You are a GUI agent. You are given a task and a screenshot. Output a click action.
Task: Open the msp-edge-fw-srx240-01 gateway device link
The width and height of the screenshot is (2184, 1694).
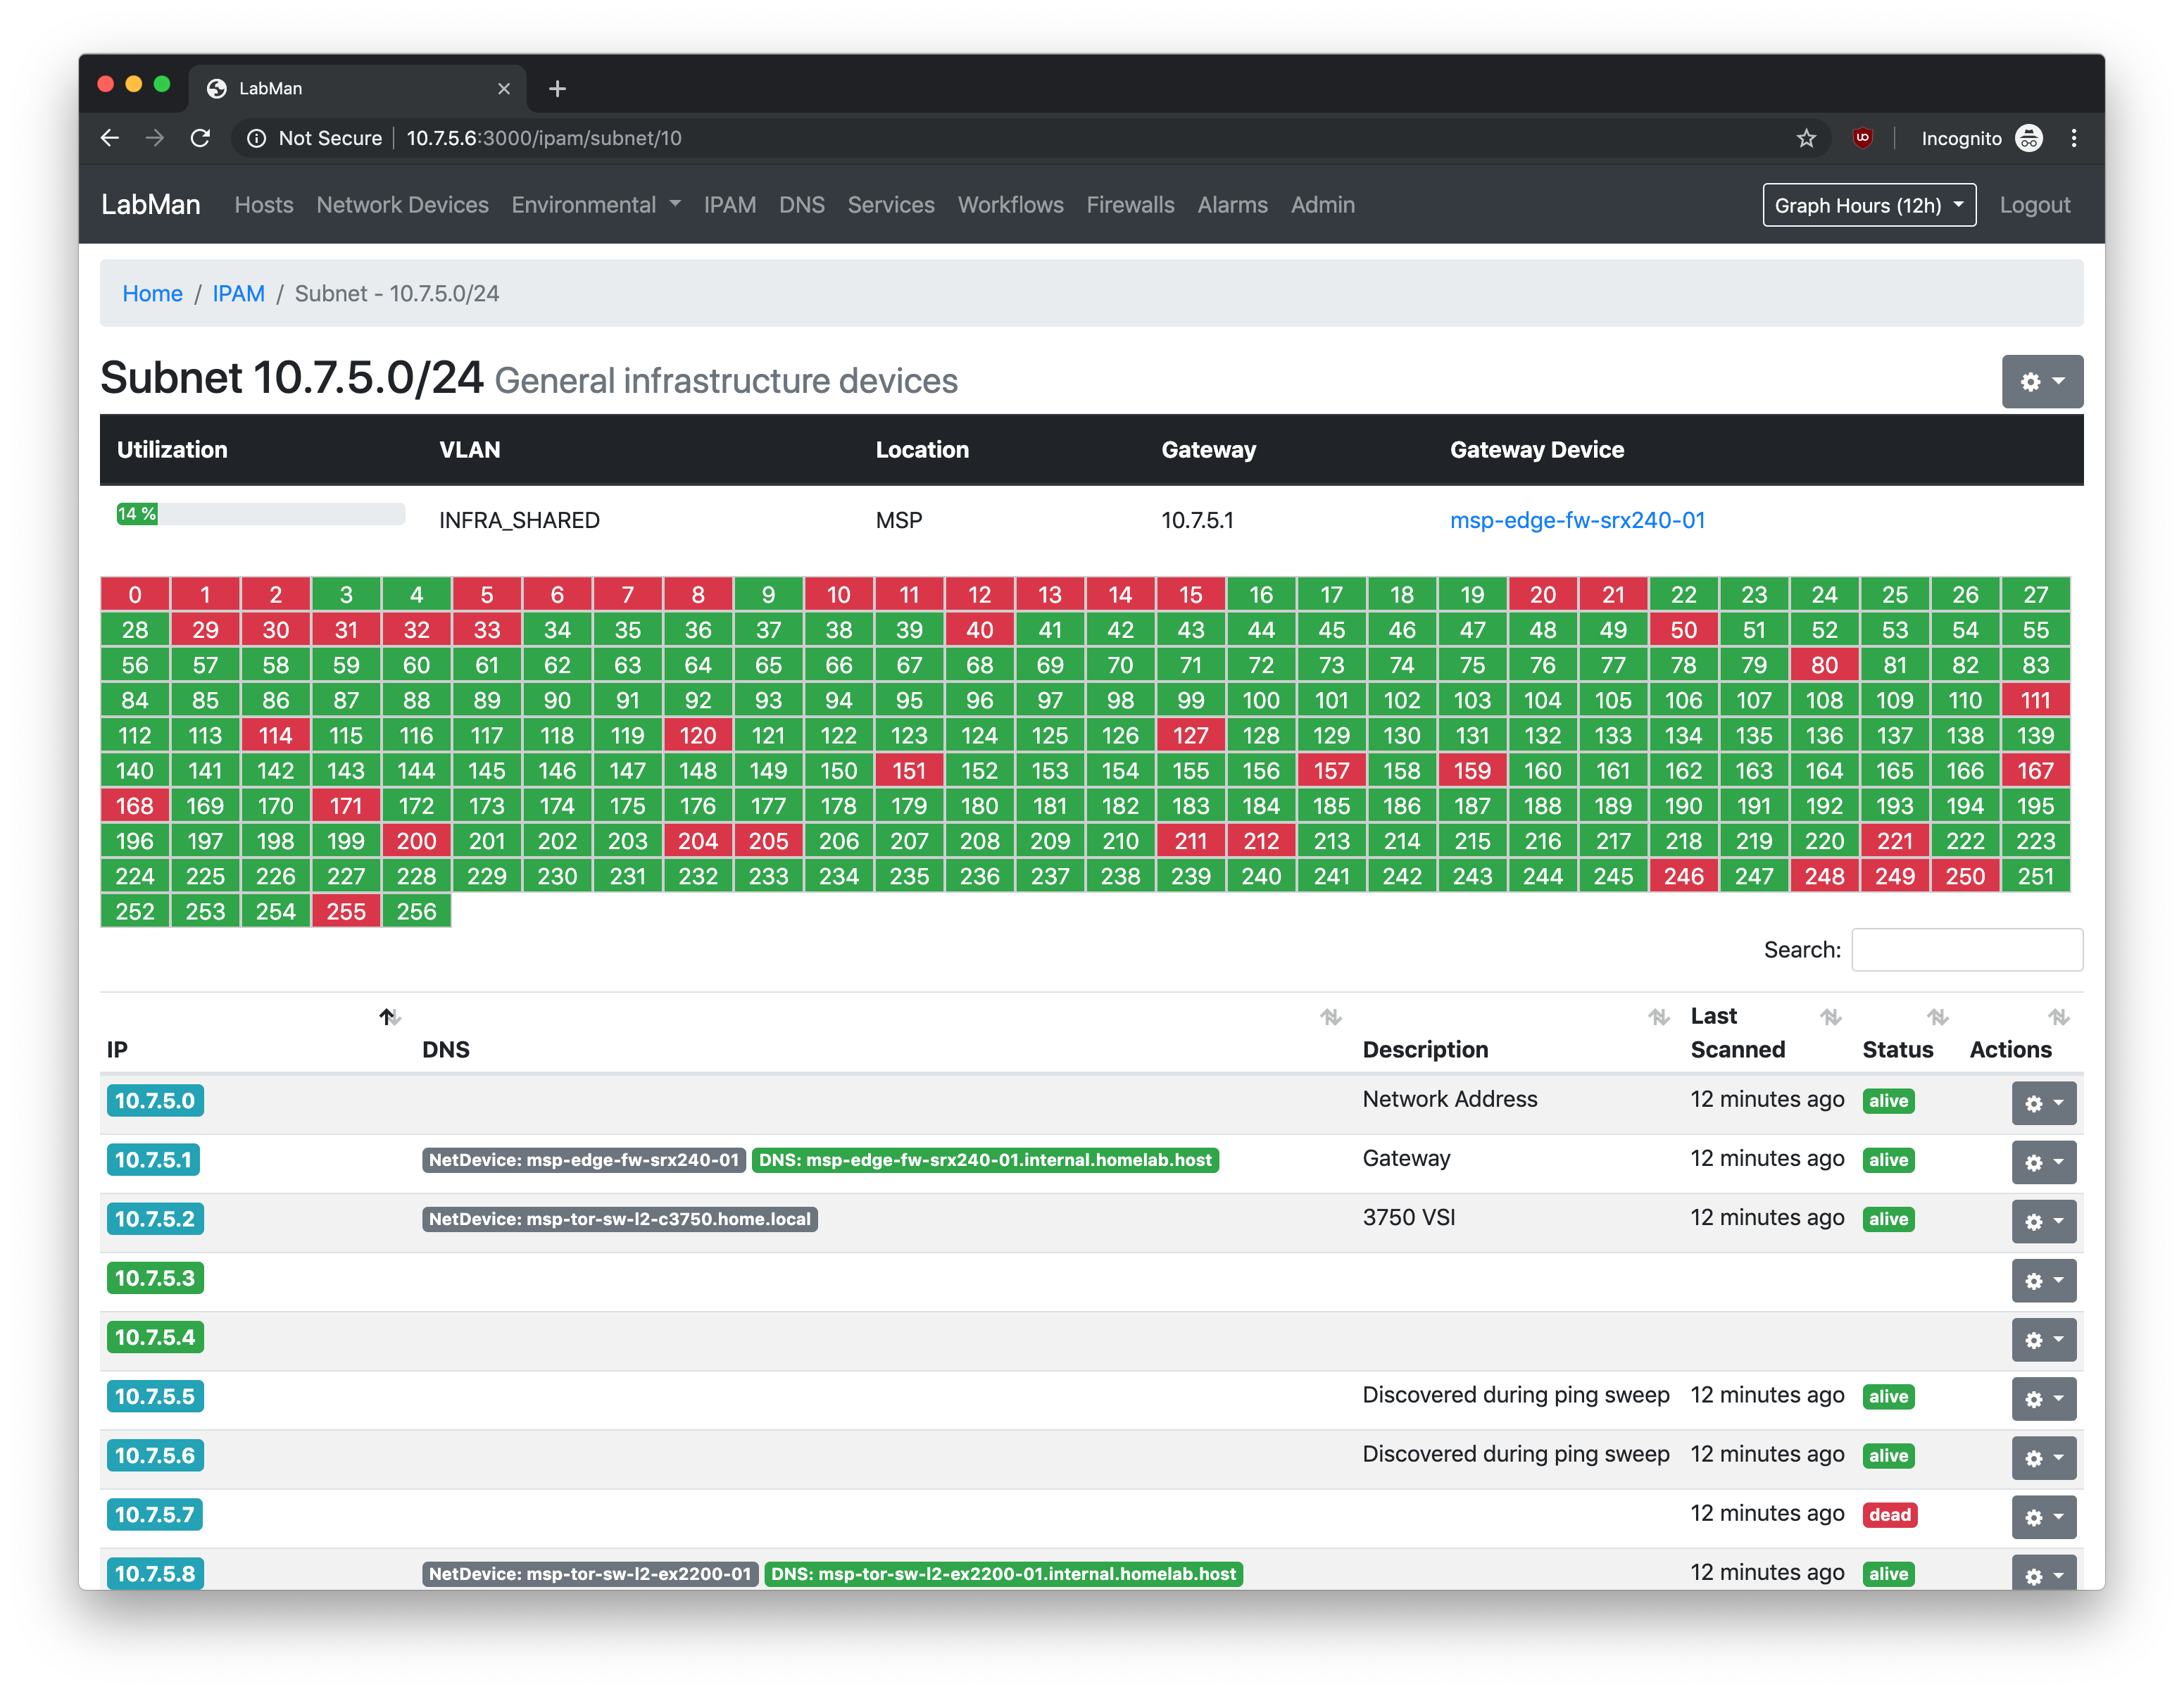coord(1577,520)
